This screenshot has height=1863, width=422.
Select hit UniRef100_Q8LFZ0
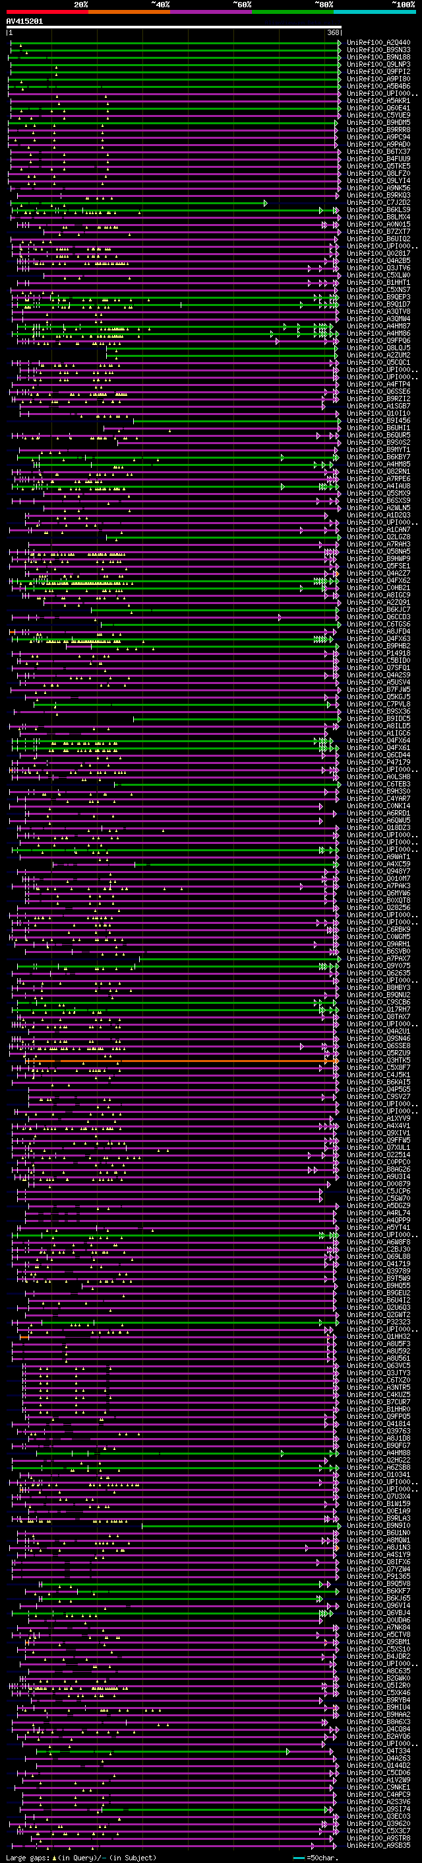click(x=378, y=174)
